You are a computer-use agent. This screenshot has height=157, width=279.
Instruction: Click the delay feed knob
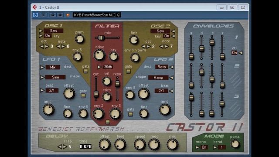click(x=120, y=144)
